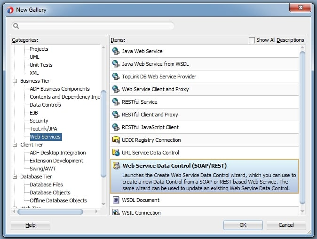Image resolution: width=317 pixels, height=239 pixels.
Task: Collapse the Client Tier category node
Action: point(15,145)
